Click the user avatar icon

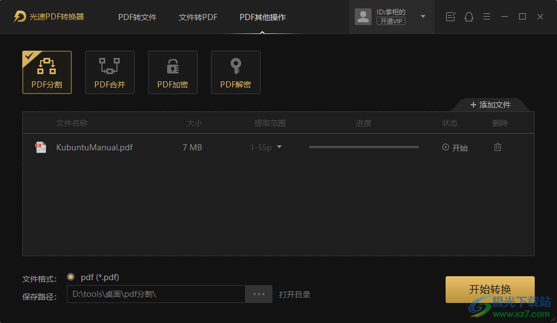pyautogui.click(x=363, y=17)
